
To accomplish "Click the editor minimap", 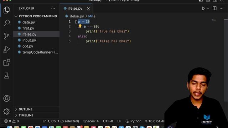I will tap(214, 20).
